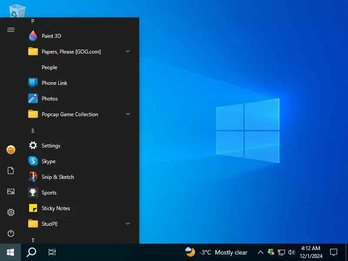Viewport: 348px width, 261px height.
Task: Show hidden tray icons arrow
Action: 261,252
